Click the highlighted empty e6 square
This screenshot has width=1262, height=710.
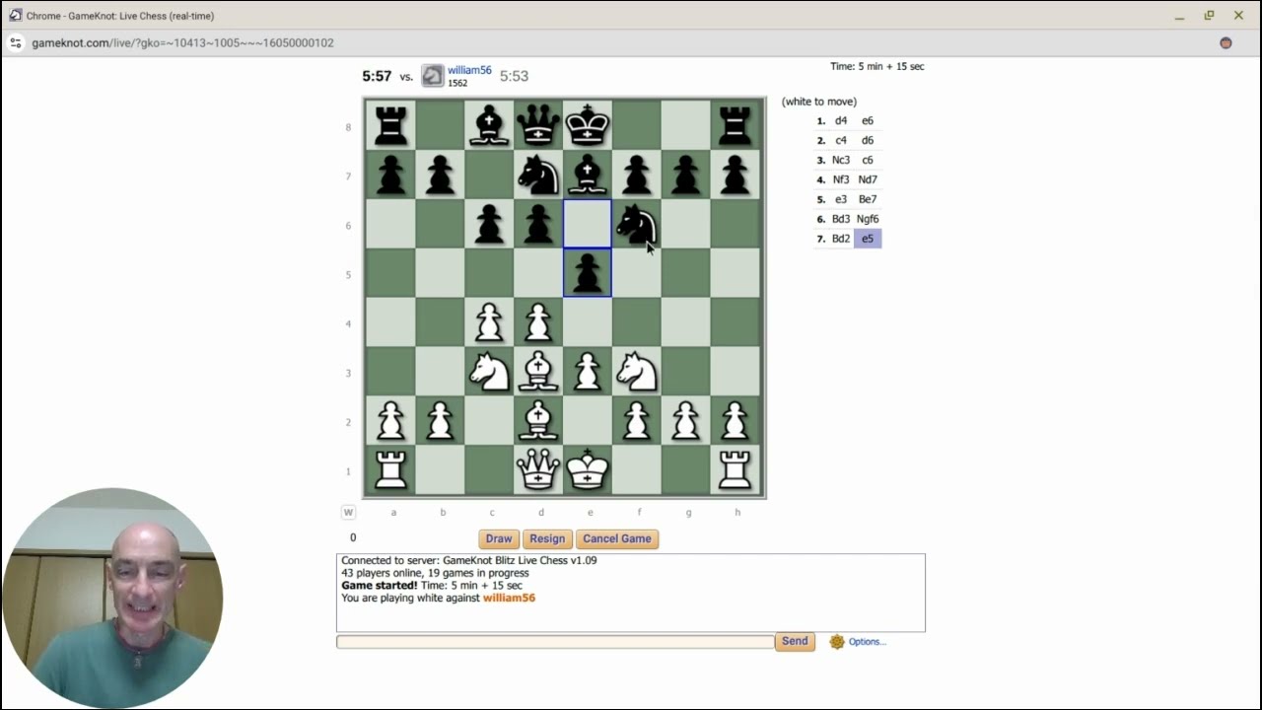coord(588,224)
